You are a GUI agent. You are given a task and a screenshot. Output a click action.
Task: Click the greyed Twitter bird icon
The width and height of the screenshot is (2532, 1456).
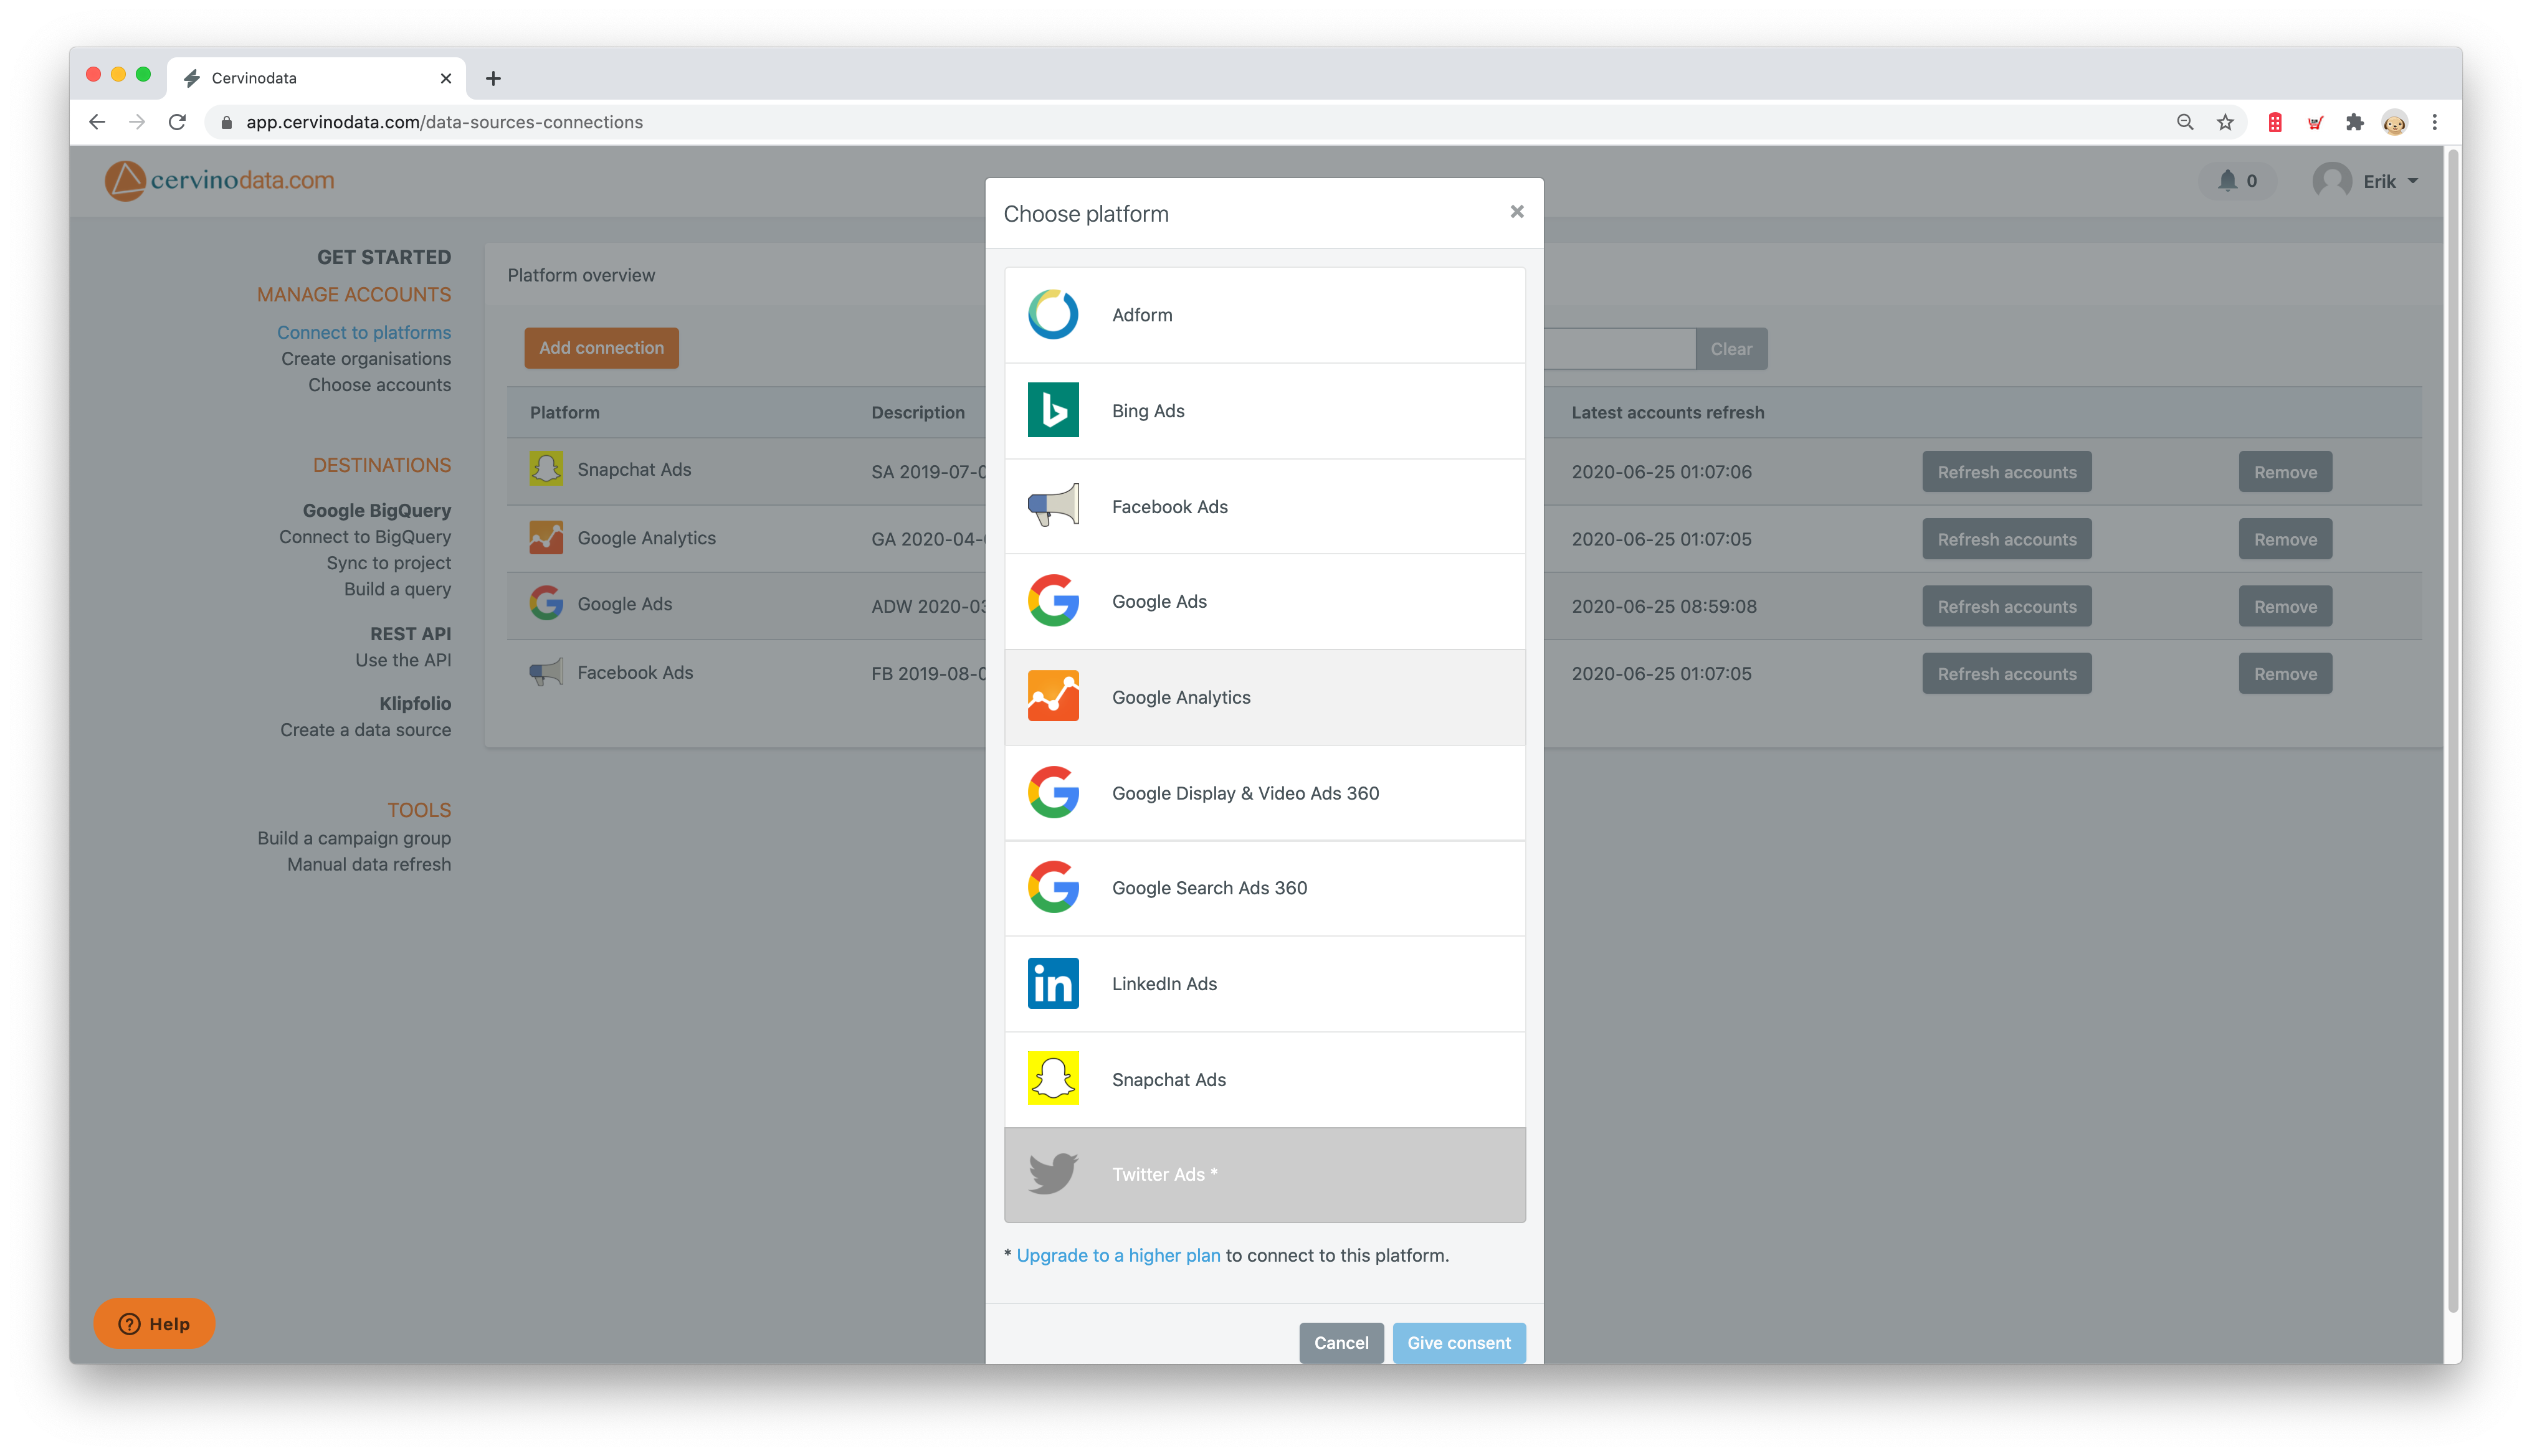1052,1174
